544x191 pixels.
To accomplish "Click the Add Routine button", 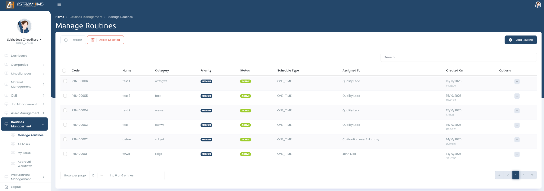I will tap(521, 40).
